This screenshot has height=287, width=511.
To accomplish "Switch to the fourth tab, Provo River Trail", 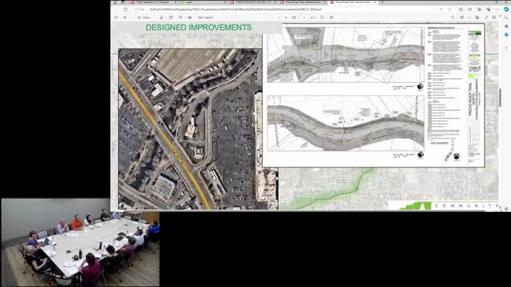I will [303, 2].
